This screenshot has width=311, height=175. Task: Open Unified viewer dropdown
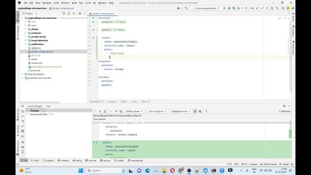point(134,111)
